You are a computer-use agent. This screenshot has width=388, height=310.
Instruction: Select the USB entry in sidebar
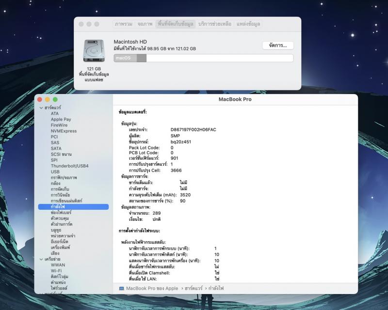[55, 171]
